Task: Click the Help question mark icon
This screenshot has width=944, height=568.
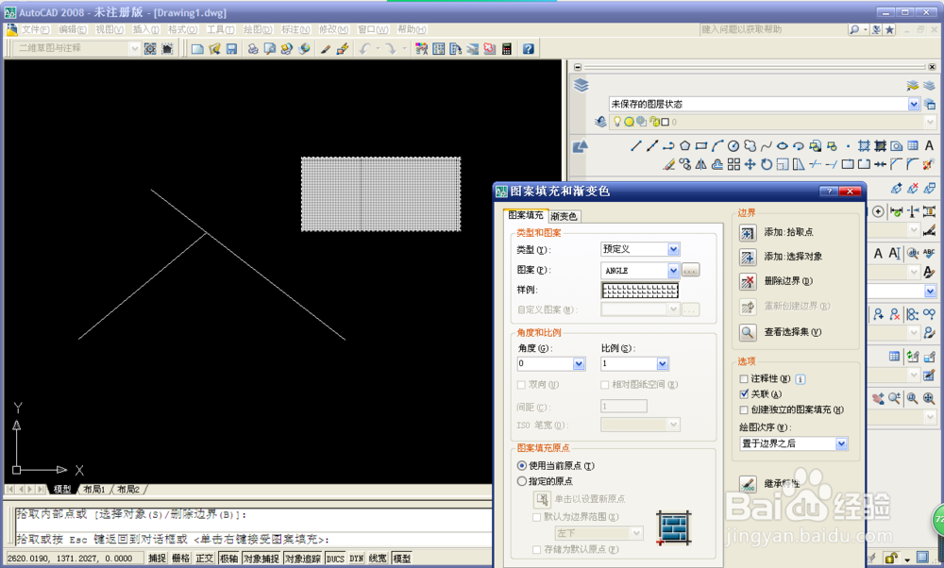Action: (528, 49)
